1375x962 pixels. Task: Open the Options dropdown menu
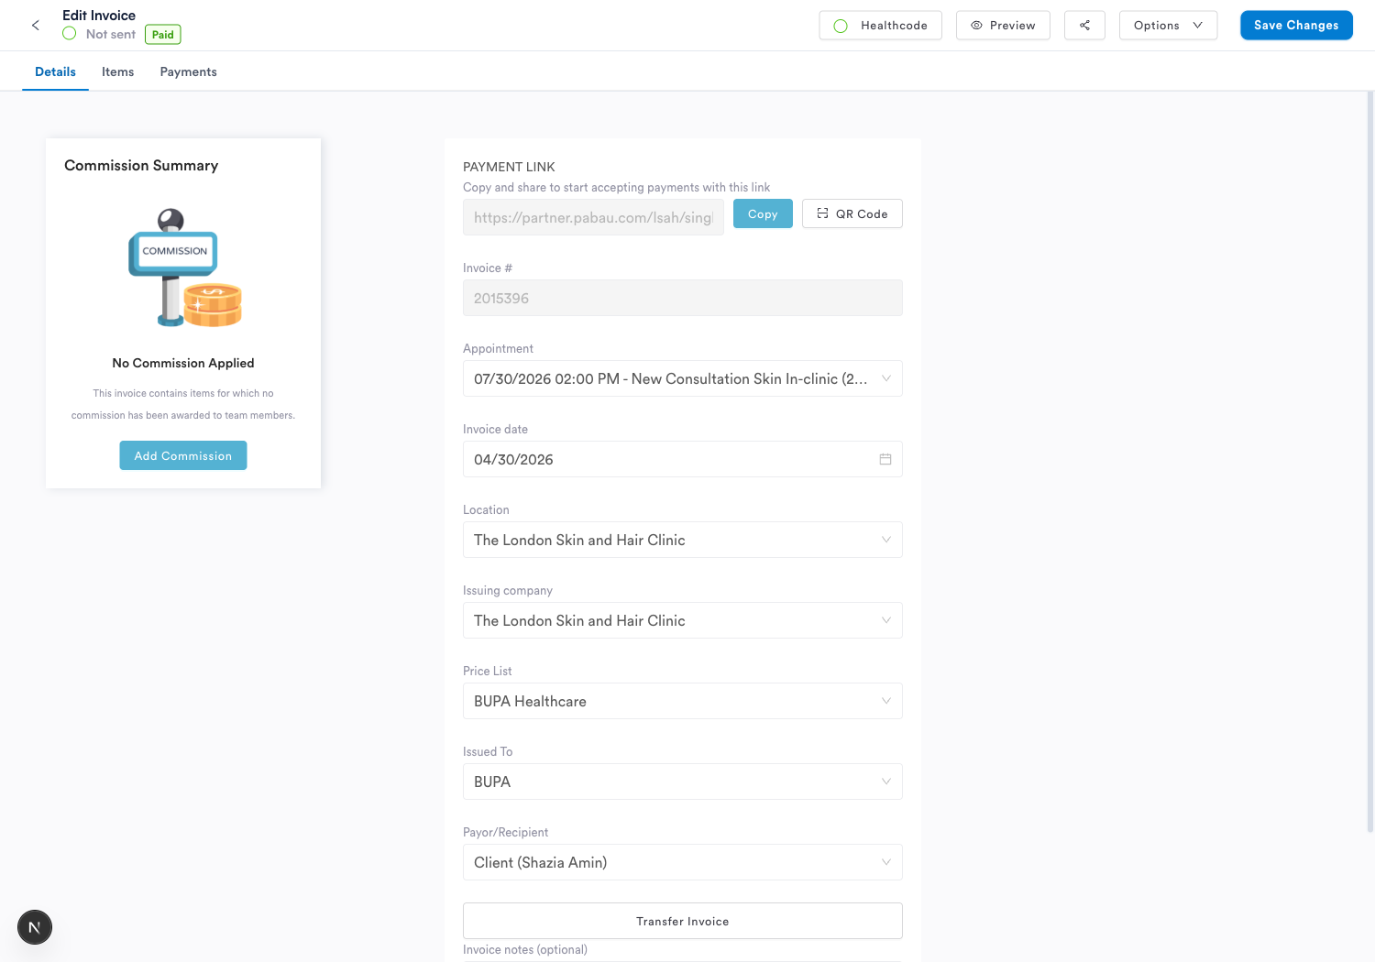tap(1168, 26)
